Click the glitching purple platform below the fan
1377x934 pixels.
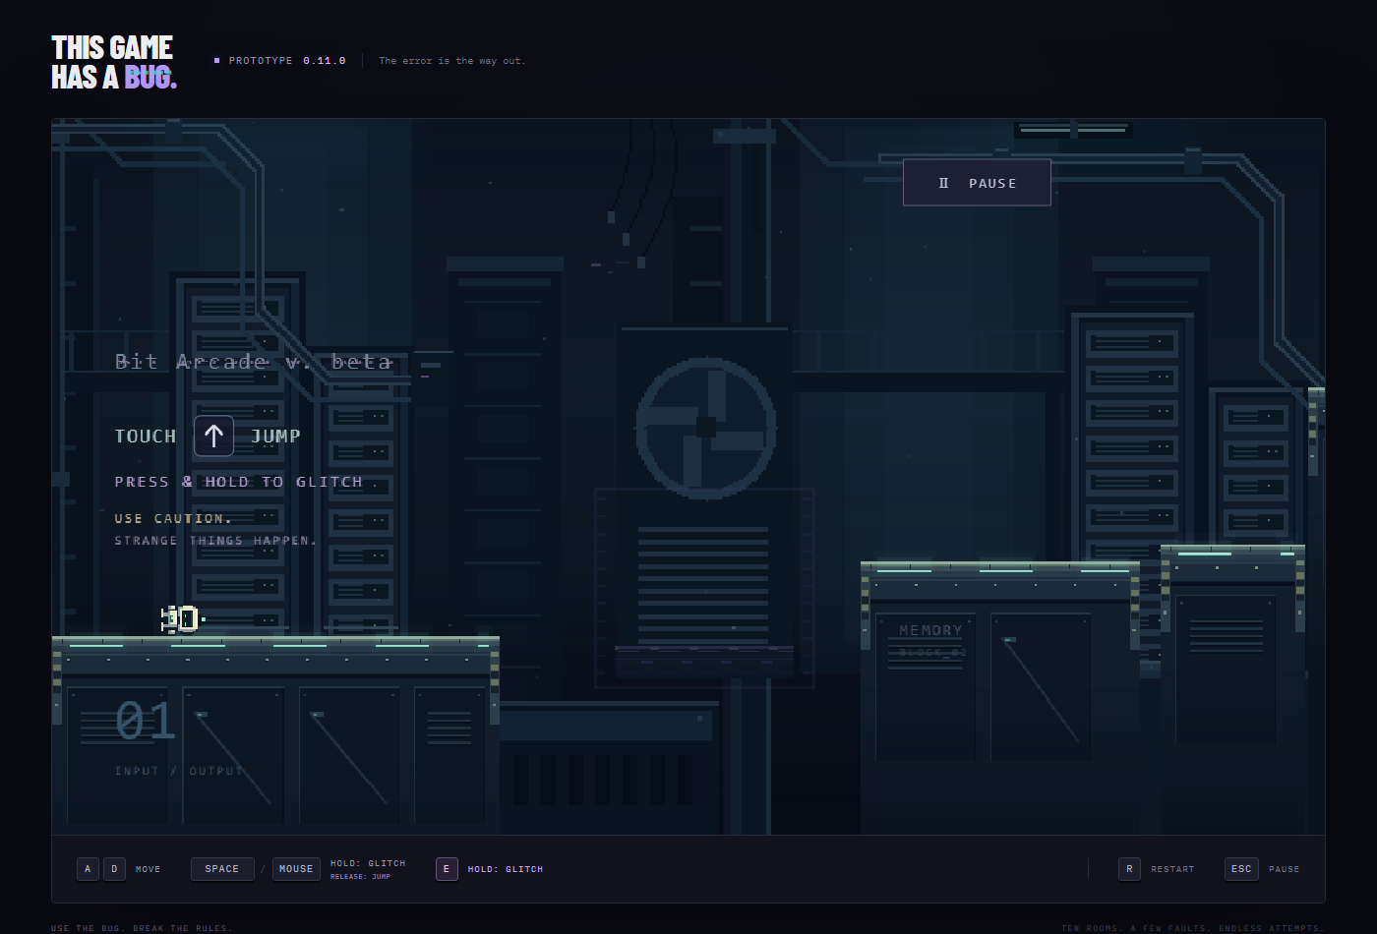tap(704, 662)
